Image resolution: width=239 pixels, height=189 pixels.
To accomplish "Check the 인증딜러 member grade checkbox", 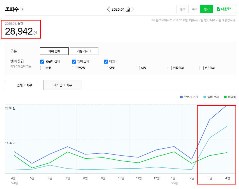I will 170,68.
